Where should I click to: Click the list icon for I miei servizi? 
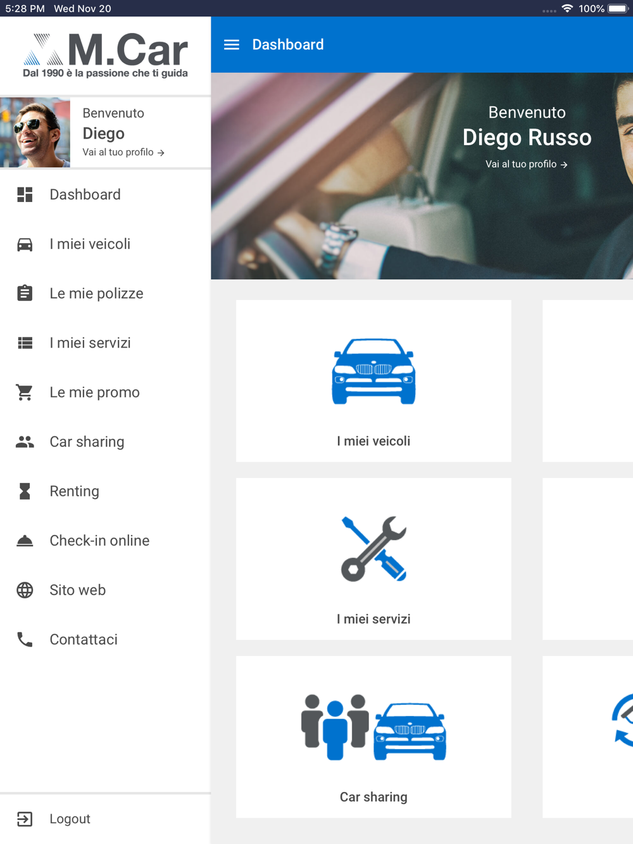(x=25, y=343)
